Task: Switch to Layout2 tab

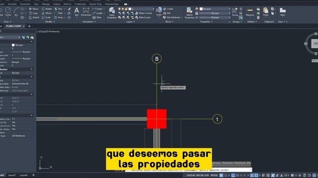Action: coord(23,175)
